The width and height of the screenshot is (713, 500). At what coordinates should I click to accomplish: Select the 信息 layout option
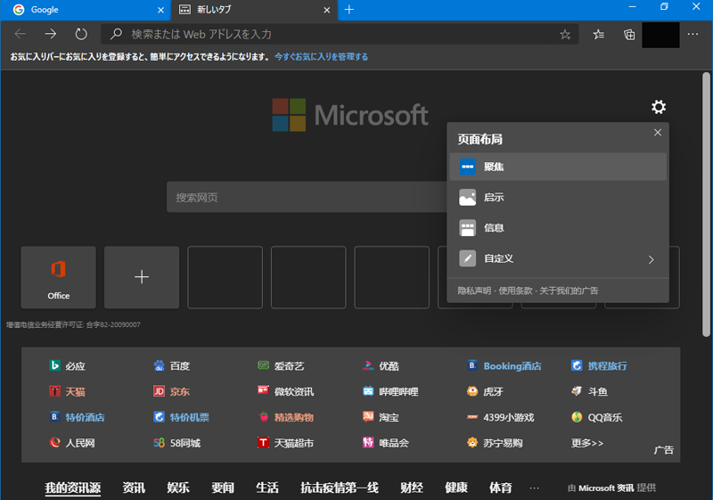pyautogui.click(x=558, y=228)
